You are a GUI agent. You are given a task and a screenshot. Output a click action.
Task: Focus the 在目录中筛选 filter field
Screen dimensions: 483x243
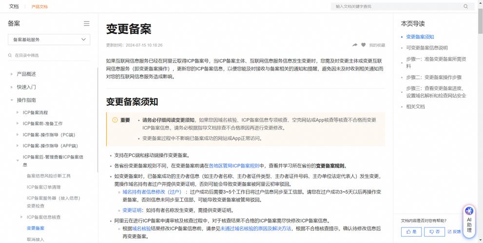49,55
